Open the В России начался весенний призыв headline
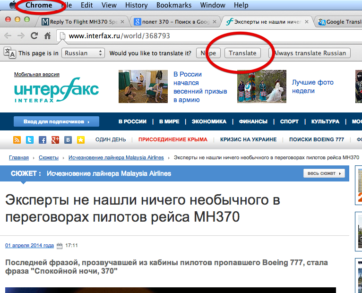This screenshot has height=293, width=362. [200, 87]
